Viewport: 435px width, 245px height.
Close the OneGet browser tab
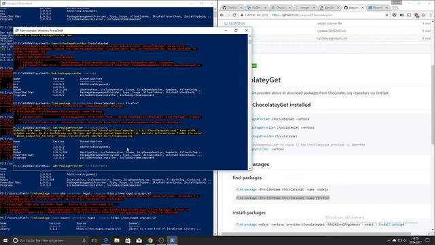pyautogui.click(x=241, y=7)
